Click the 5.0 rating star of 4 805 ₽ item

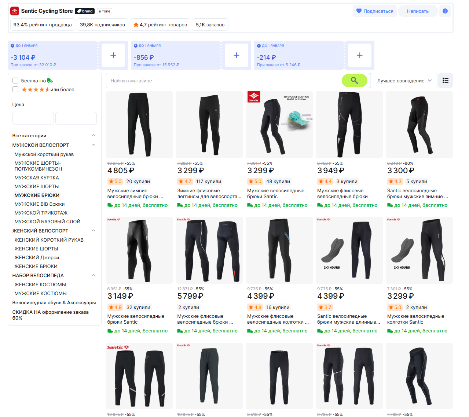111,181
